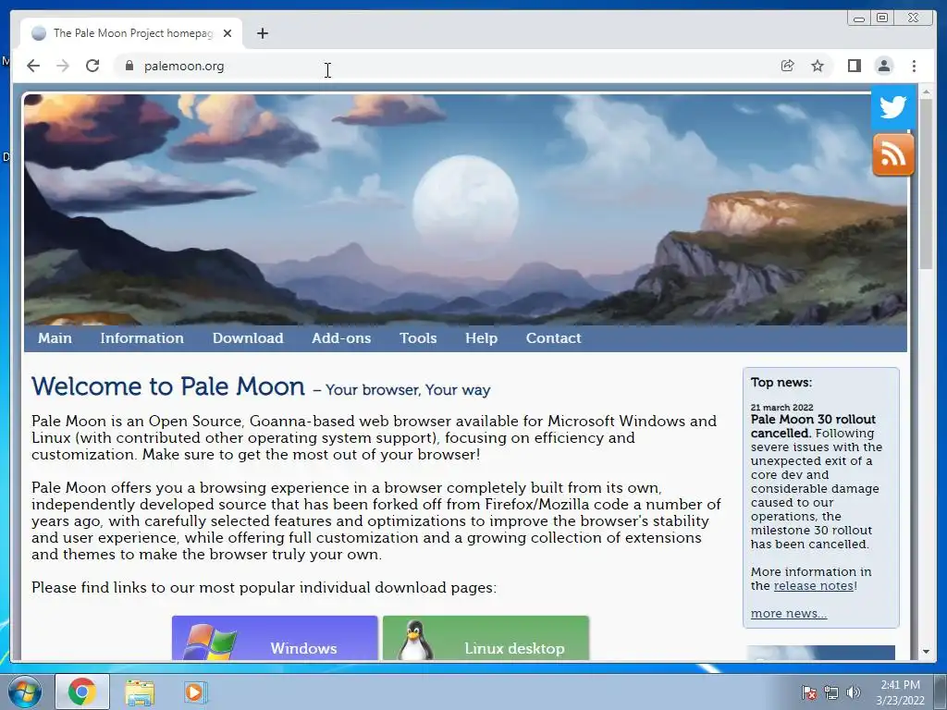Open Chrome's three-dot menu
This screenshot has height=710, width=947.
click(914, 66)
